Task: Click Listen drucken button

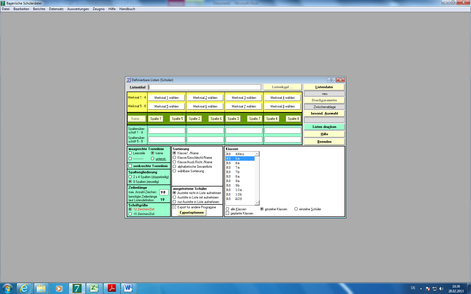Action: pyautogui.click(x=324, y=127)
